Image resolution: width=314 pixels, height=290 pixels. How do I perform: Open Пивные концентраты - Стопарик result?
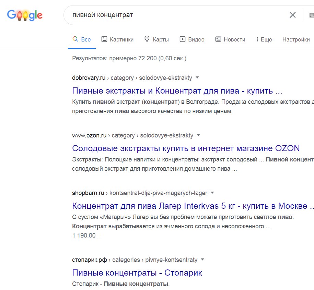tap(137, 273)
